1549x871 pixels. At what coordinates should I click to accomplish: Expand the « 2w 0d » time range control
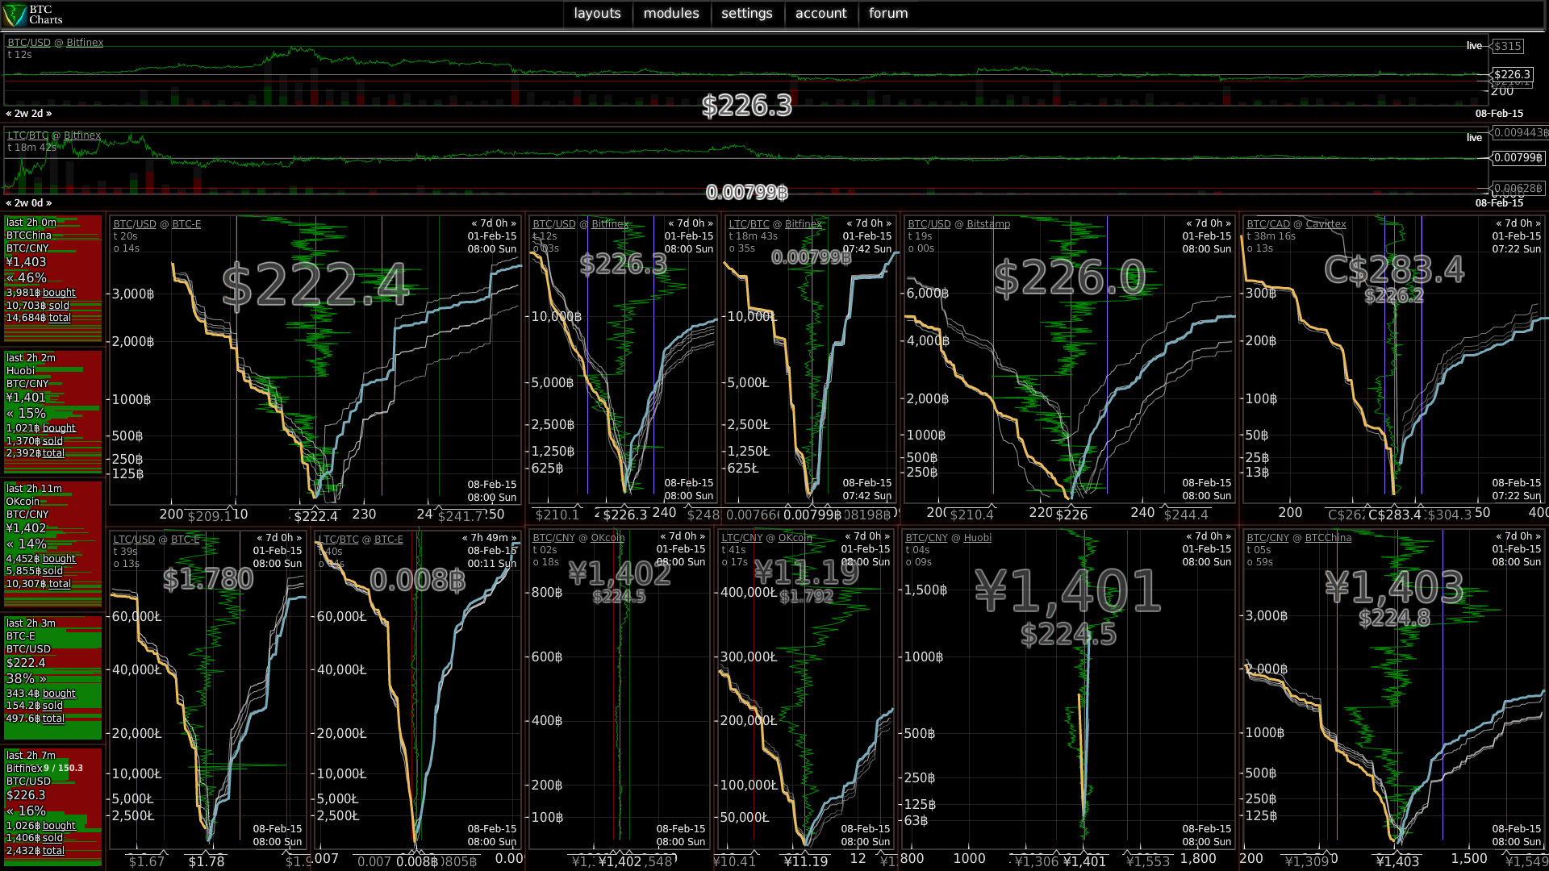[29, 203]
